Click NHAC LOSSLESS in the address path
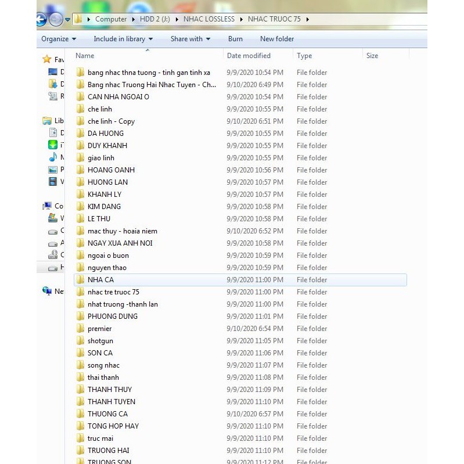Image resolution: width=464 pixels, height=464 pixels. (208, 19)
